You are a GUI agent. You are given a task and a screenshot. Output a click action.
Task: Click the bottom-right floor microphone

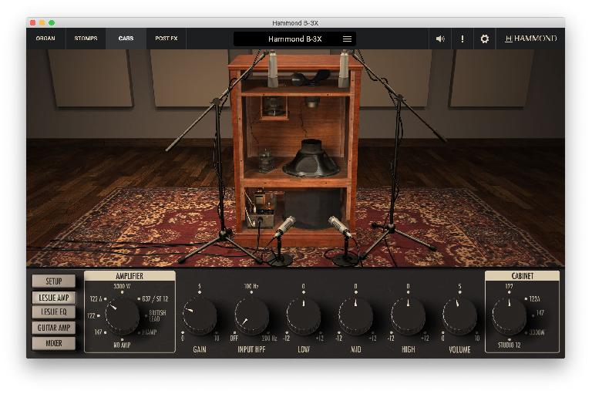tap(340, 227)
